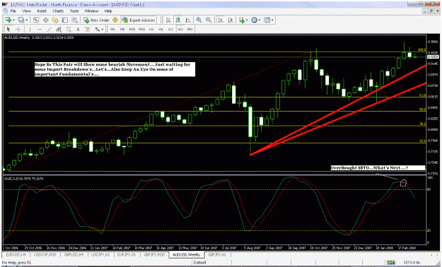Select the Trendline drawing tool
Viewport: 442px width, 267px height.
(x=49, y=29)
